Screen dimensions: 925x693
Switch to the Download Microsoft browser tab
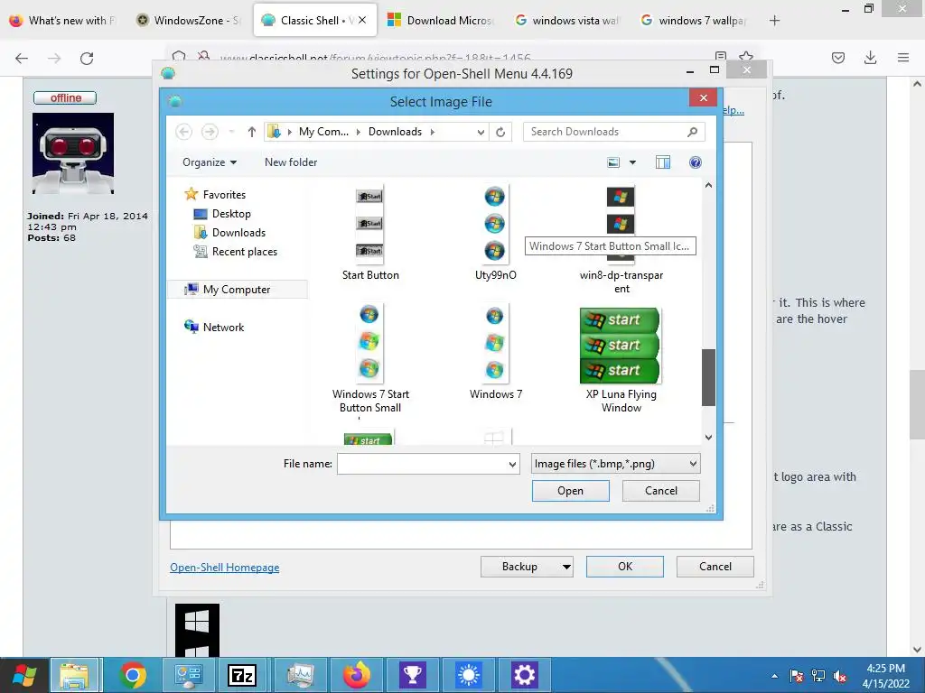click(x=441, y=21)
